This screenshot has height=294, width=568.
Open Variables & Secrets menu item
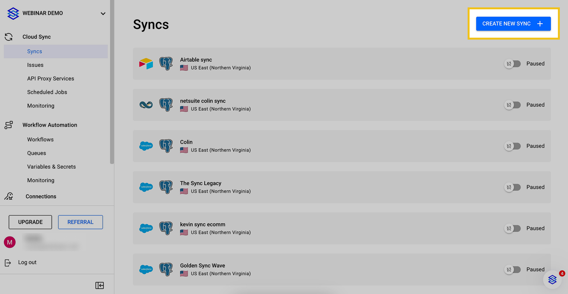point(51,167)
